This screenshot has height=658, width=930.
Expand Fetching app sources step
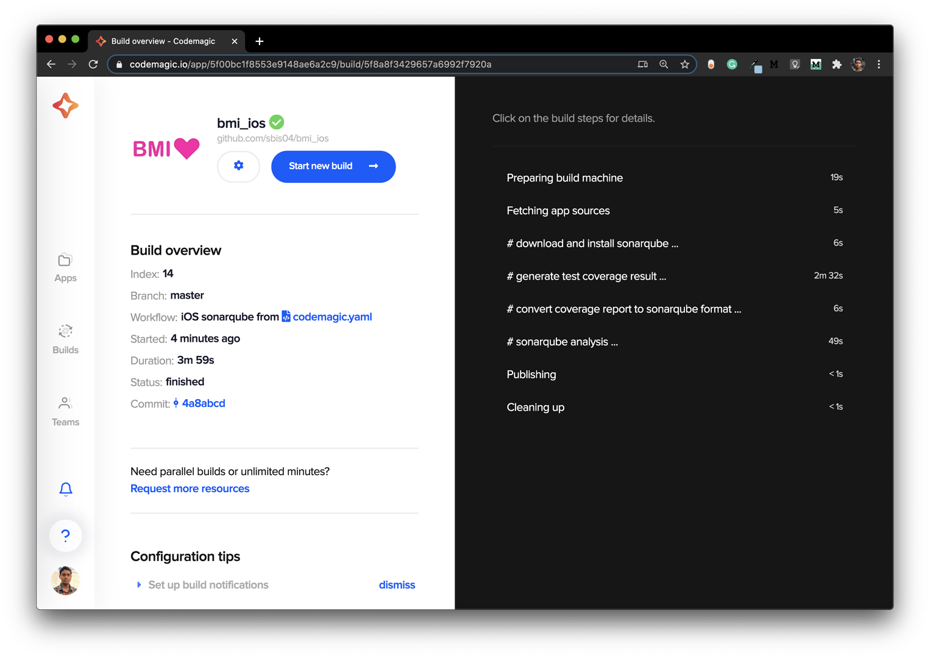pyautogui.click(x=675, y=211)
